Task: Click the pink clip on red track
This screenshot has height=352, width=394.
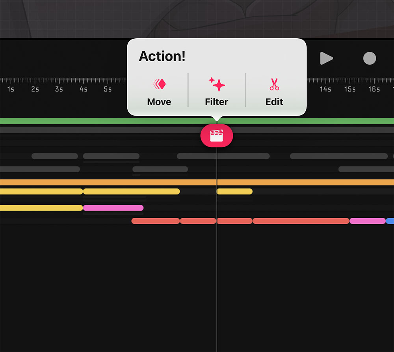Action: coord(367,221)
